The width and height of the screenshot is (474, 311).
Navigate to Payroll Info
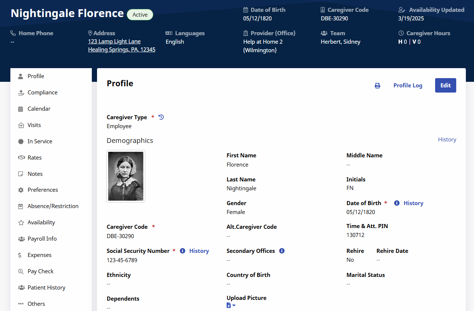click(42, 239)
